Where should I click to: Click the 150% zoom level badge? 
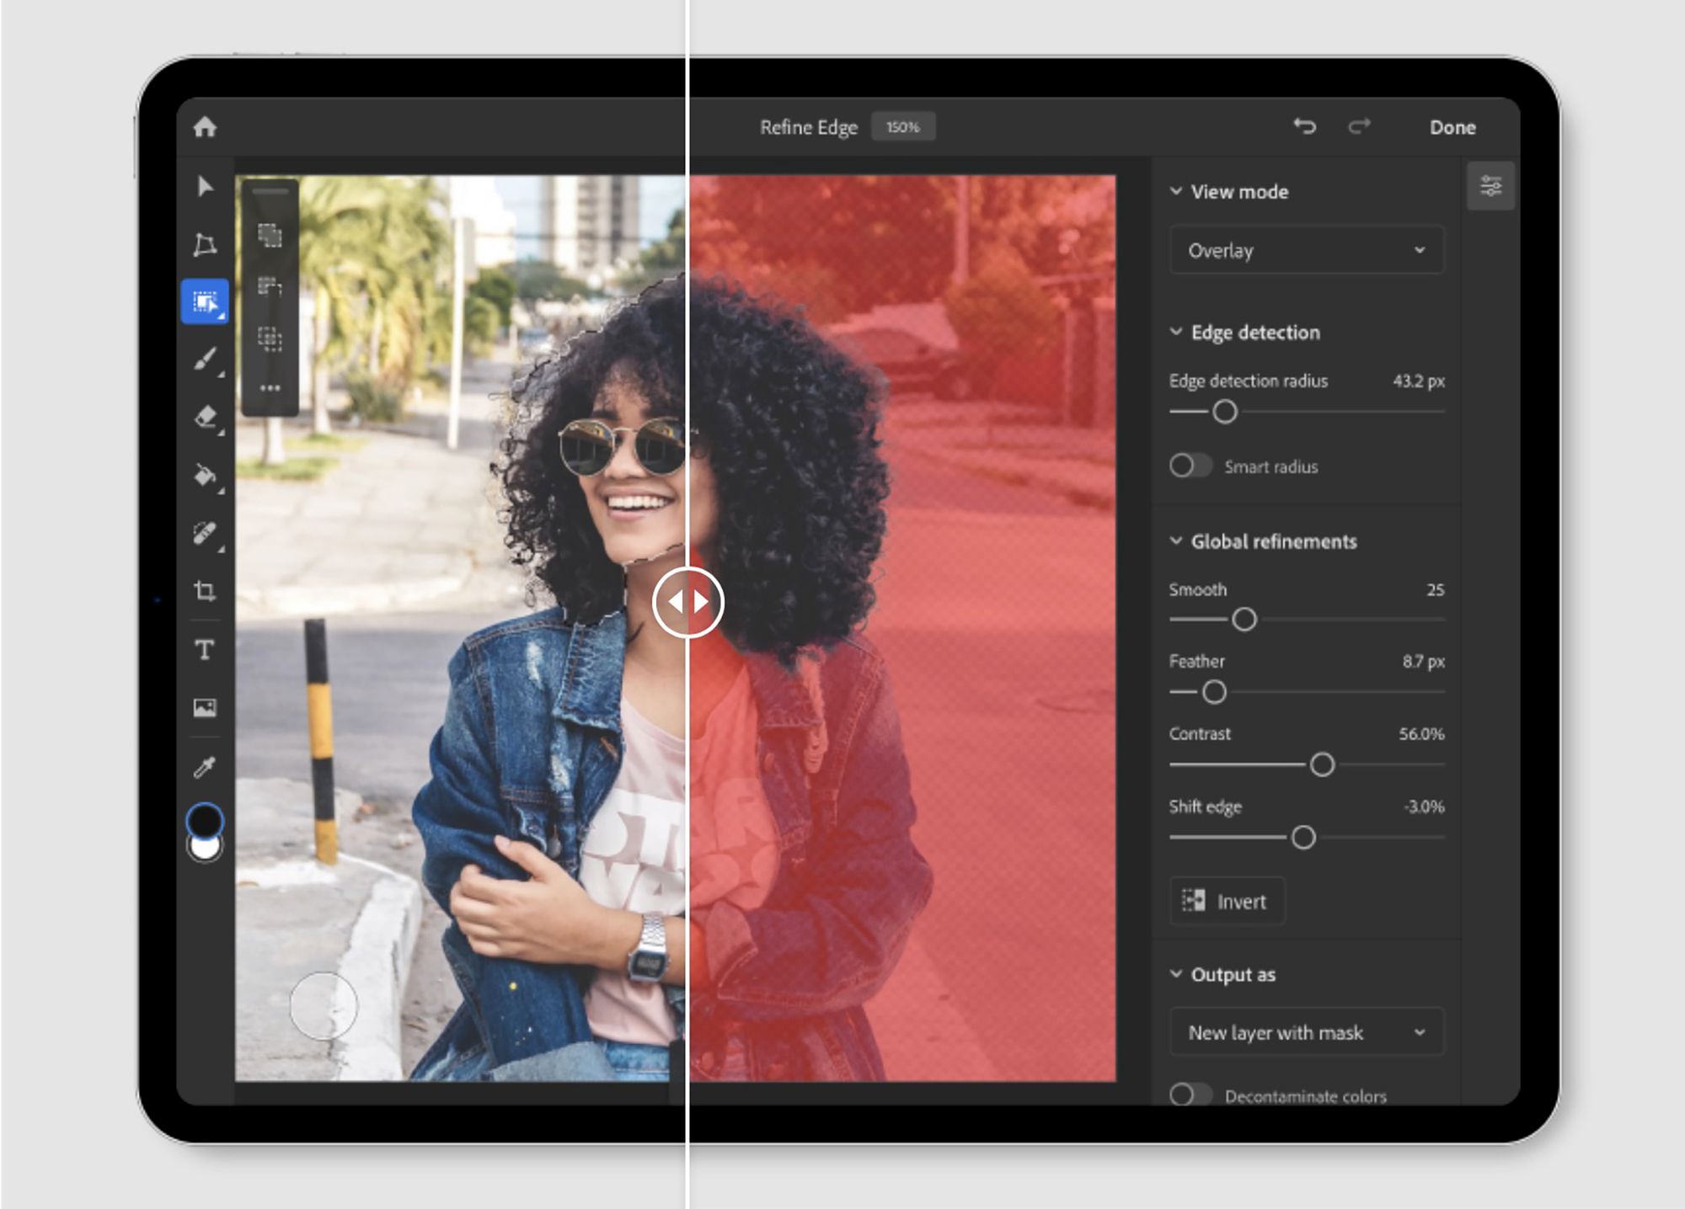[x=902, y=127]
